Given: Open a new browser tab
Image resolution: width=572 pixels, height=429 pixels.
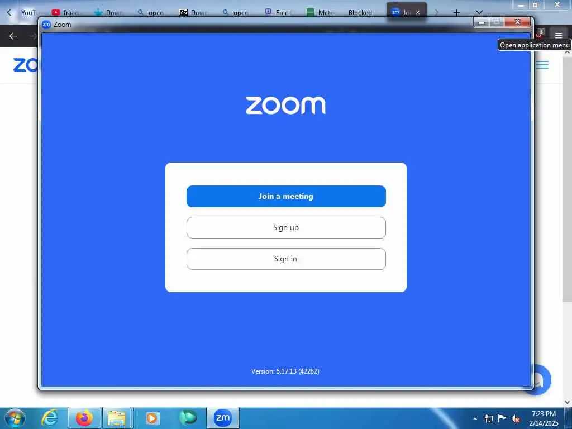Looking at the screenshot, I should pos(456,13).
